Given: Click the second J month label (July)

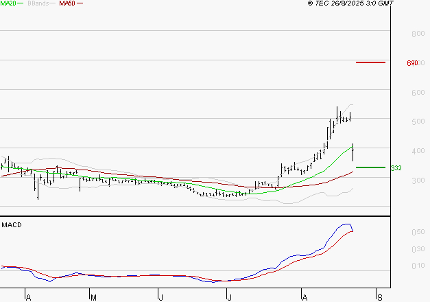Looking at the screenshot, I should click(x=229, y=298).
